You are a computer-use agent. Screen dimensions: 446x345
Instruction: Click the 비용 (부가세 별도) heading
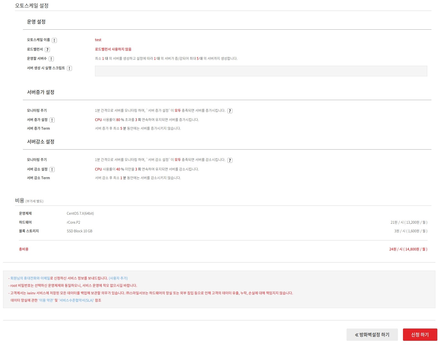[29, 200]
